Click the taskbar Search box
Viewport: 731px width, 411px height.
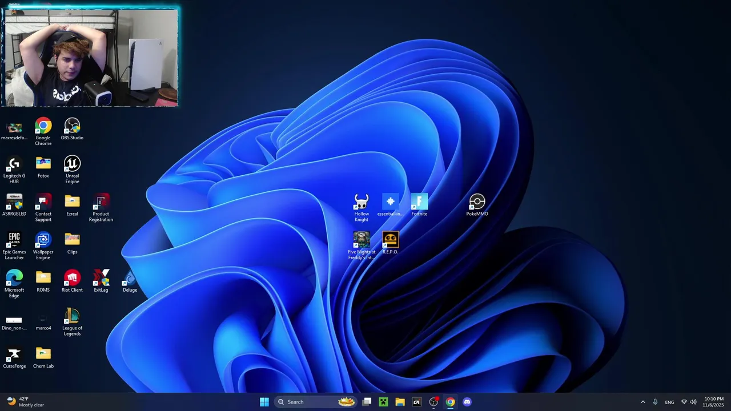tap(316, 402)
